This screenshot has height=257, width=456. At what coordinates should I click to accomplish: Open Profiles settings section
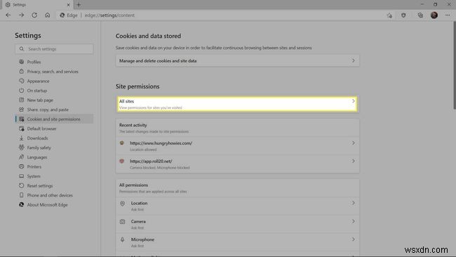pos(34,62)
